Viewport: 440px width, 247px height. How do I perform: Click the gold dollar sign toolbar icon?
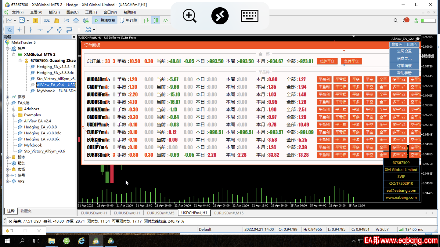coord(35,20)
